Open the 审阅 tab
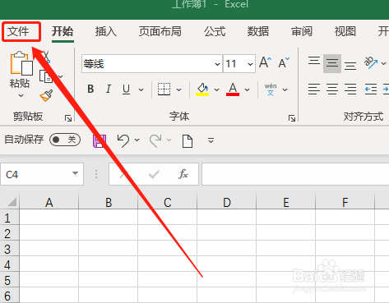389x303 pixels. tap(302, 31)
